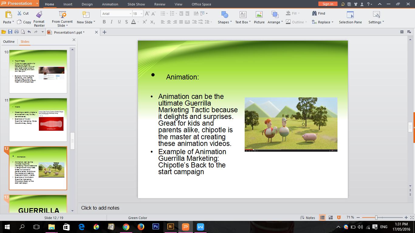Apply subscript formatting
Image resolution: width=415 pixels, height=233 pixels.
[153, 22]
